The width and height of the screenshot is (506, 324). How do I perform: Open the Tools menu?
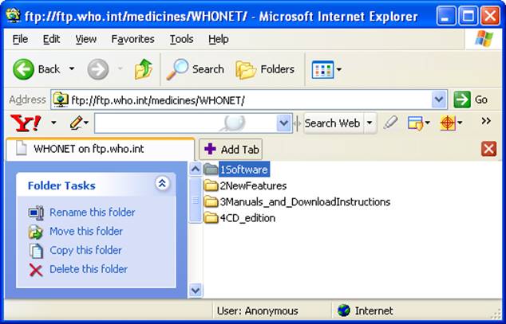(181, 39)
